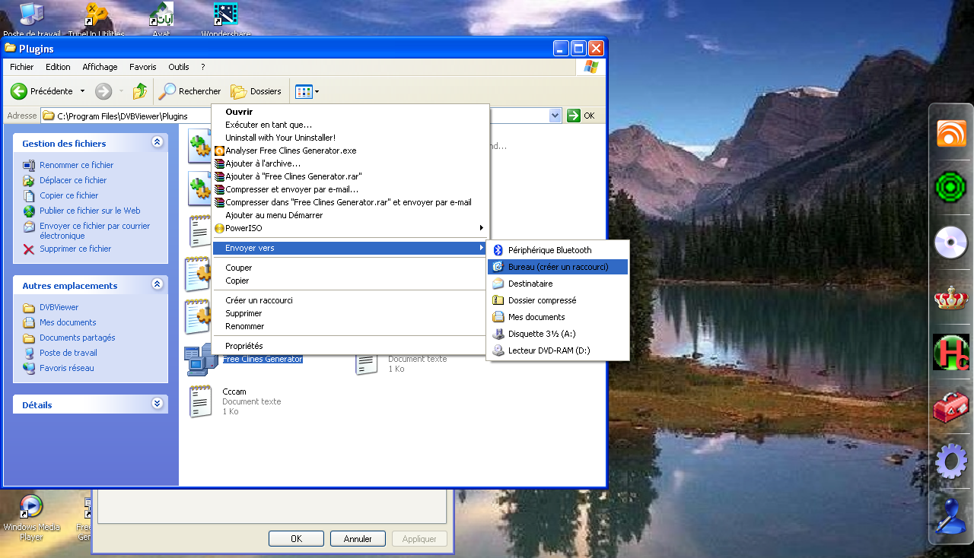Screen dimensions: 974x558
Task: Click the red toolbox dock icon
Action: [950, 407]
